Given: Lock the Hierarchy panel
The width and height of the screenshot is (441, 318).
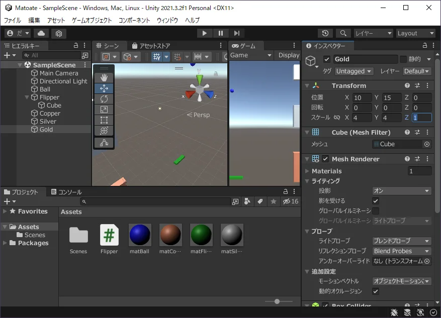Looking at the screenshot, I should [76, 45].
